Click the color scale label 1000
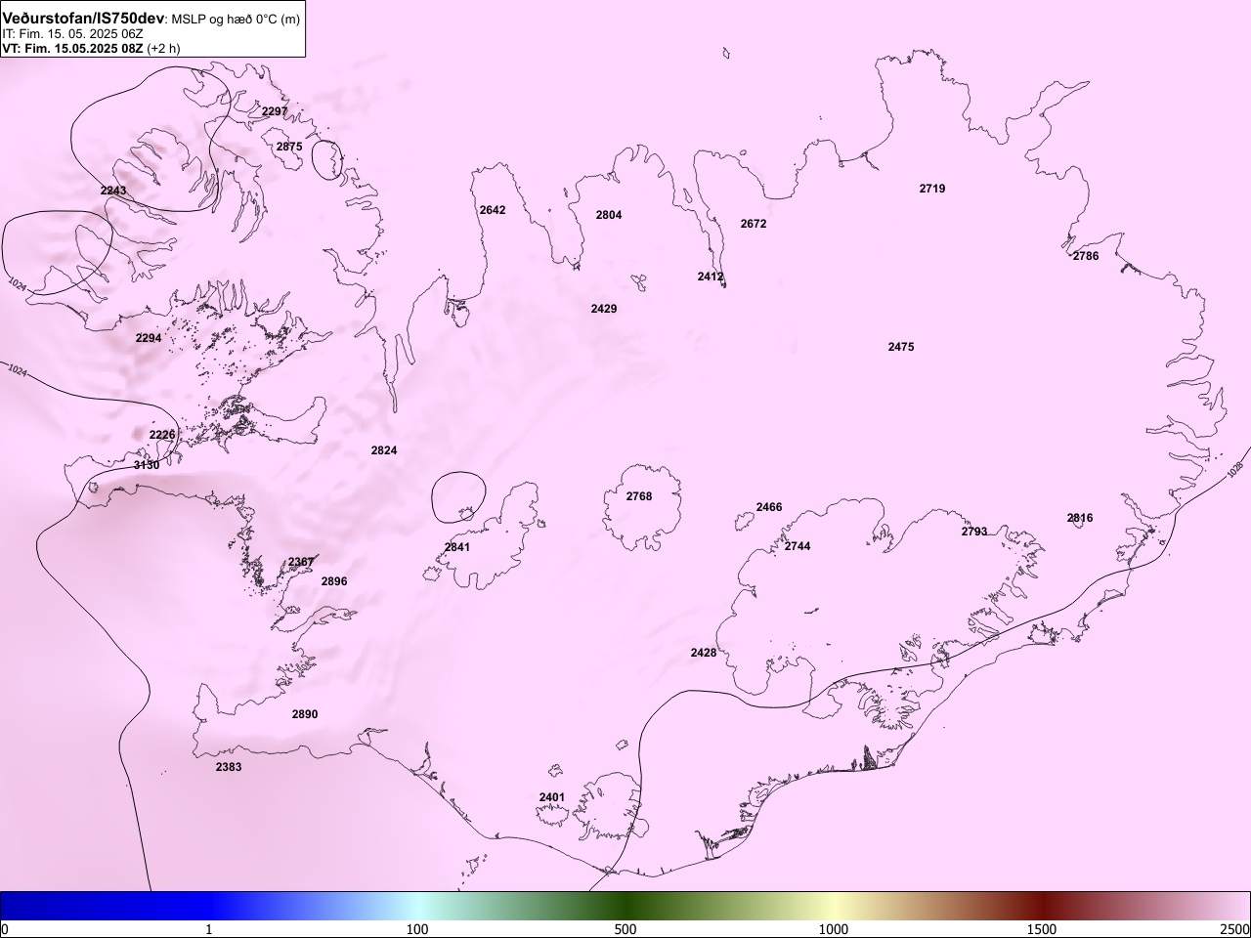The image size is (1251, 938). click(834, 928)
